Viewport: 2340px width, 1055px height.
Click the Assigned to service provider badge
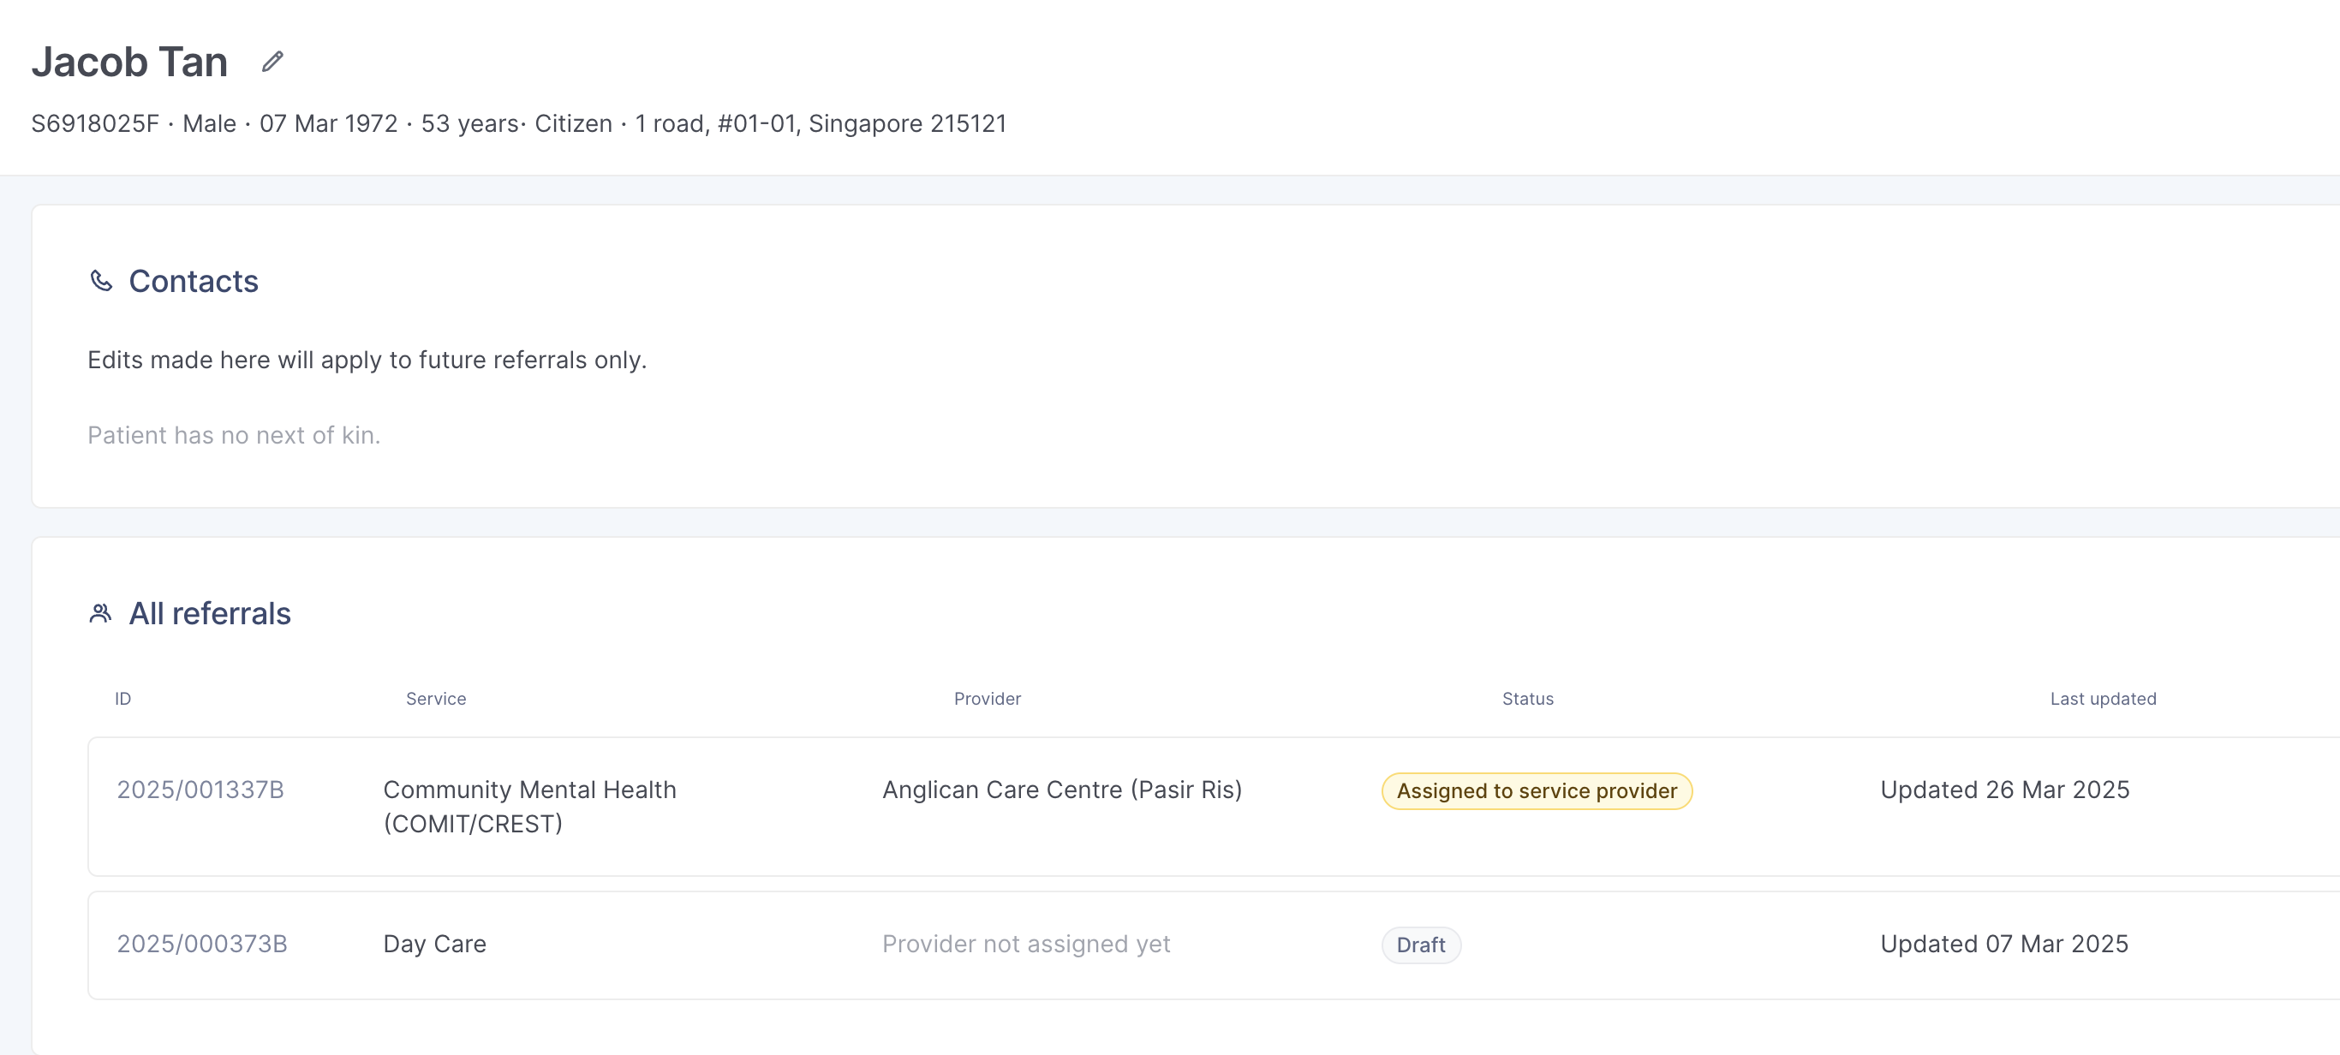click(x=1536, y=790)
